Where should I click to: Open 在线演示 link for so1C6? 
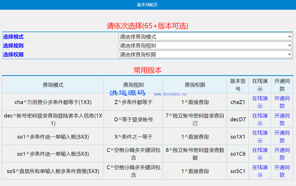(x=260, y=154)
